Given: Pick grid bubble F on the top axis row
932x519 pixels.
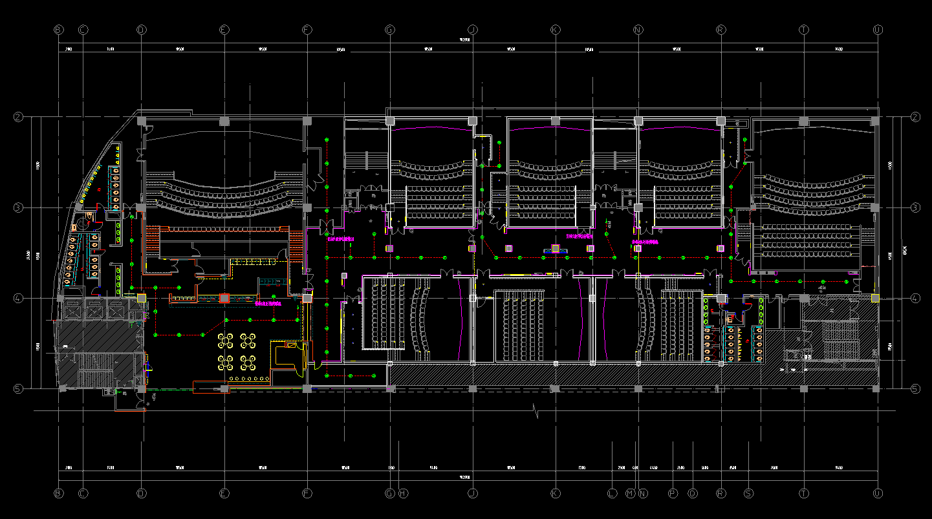Looking at the screenshot, I should tap(307, 30).
